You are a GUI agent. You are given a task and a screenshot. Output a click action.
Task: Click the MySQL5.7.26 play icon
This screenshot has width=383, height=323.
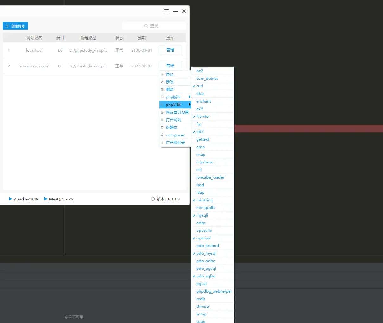pyautogui.click(x=47, y=199)
